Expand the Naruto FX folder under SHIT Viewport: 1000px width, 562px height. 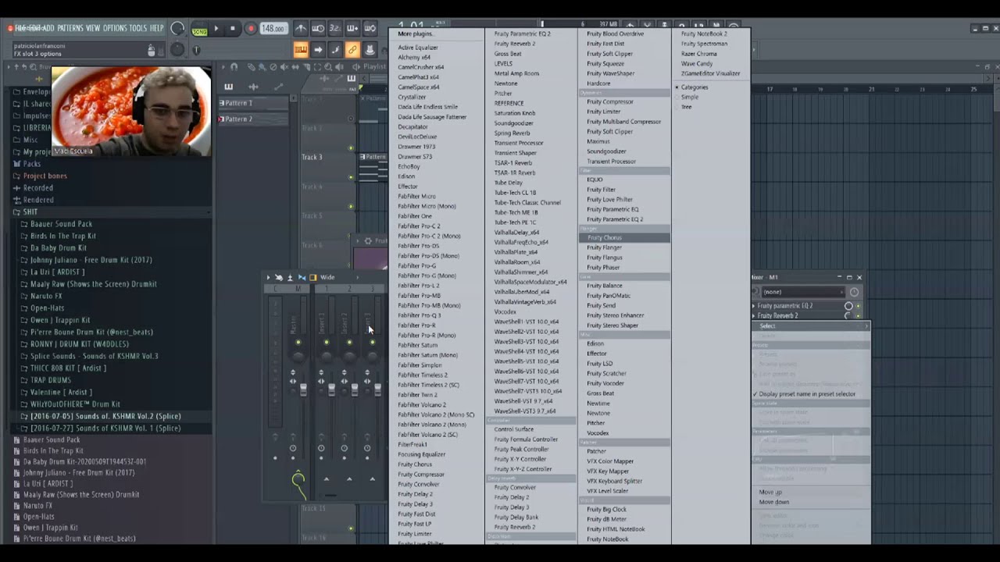click(x=46, y=296)
